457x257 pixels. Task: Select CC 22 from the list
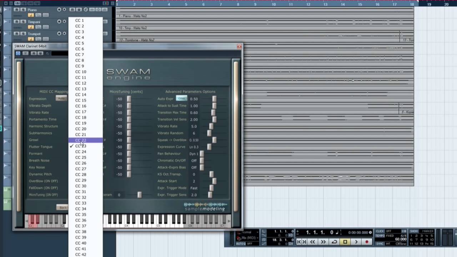(x=85, y=140)
